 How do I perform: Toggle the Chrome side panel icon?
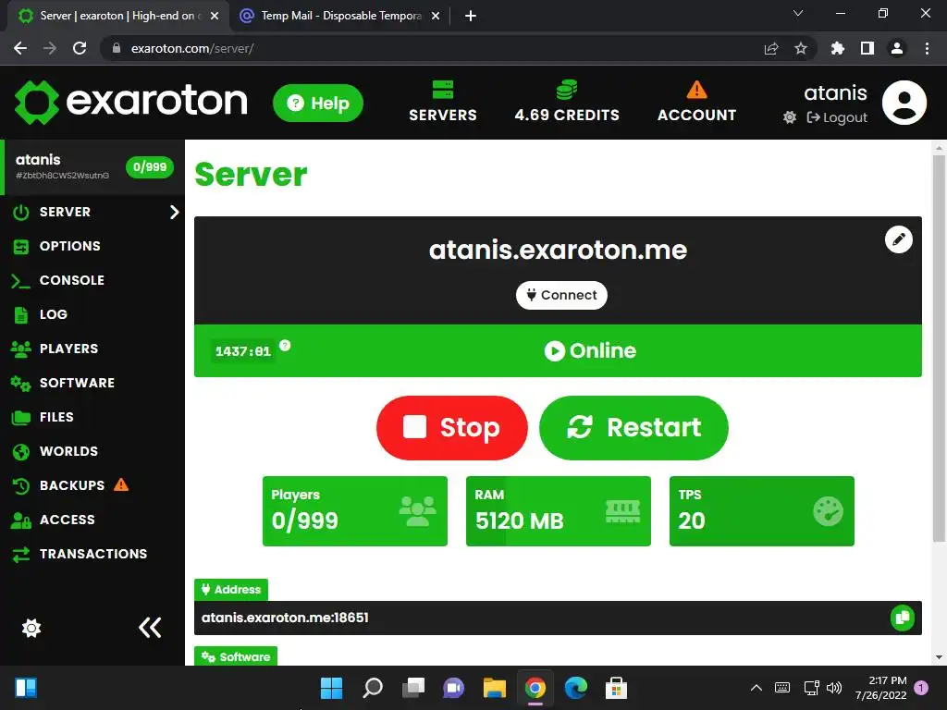tap(867, 48)
